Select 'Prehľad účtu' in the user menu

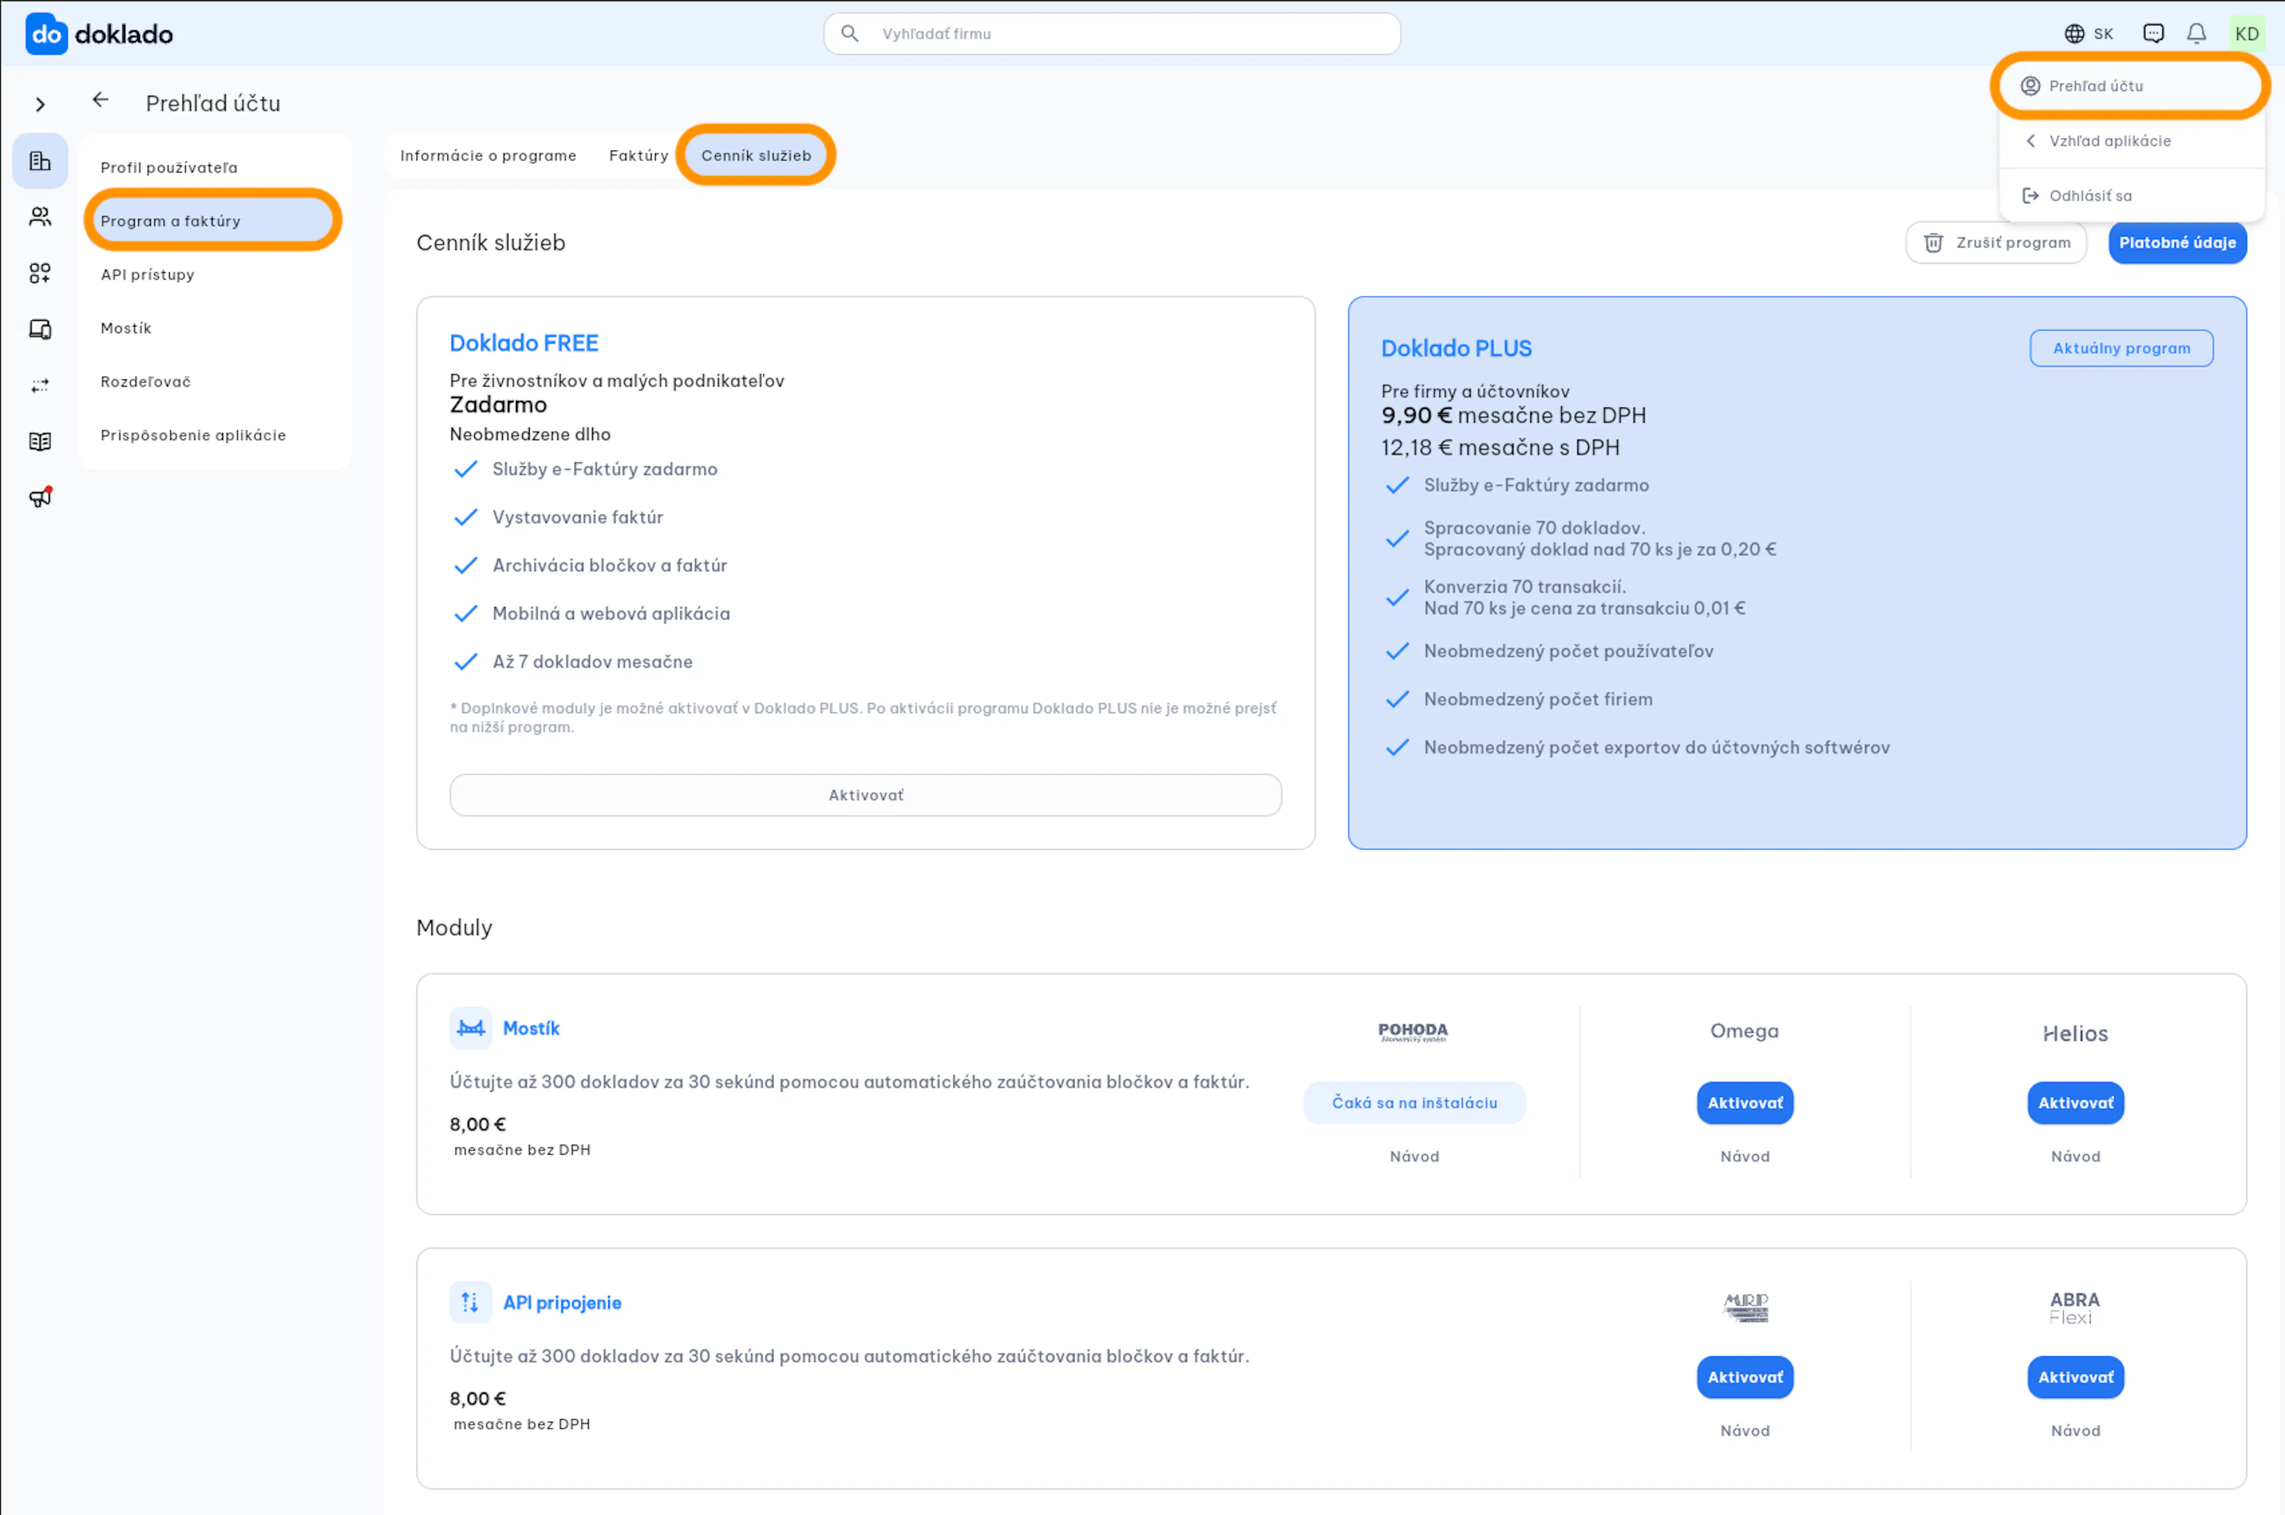point(2130,86)
